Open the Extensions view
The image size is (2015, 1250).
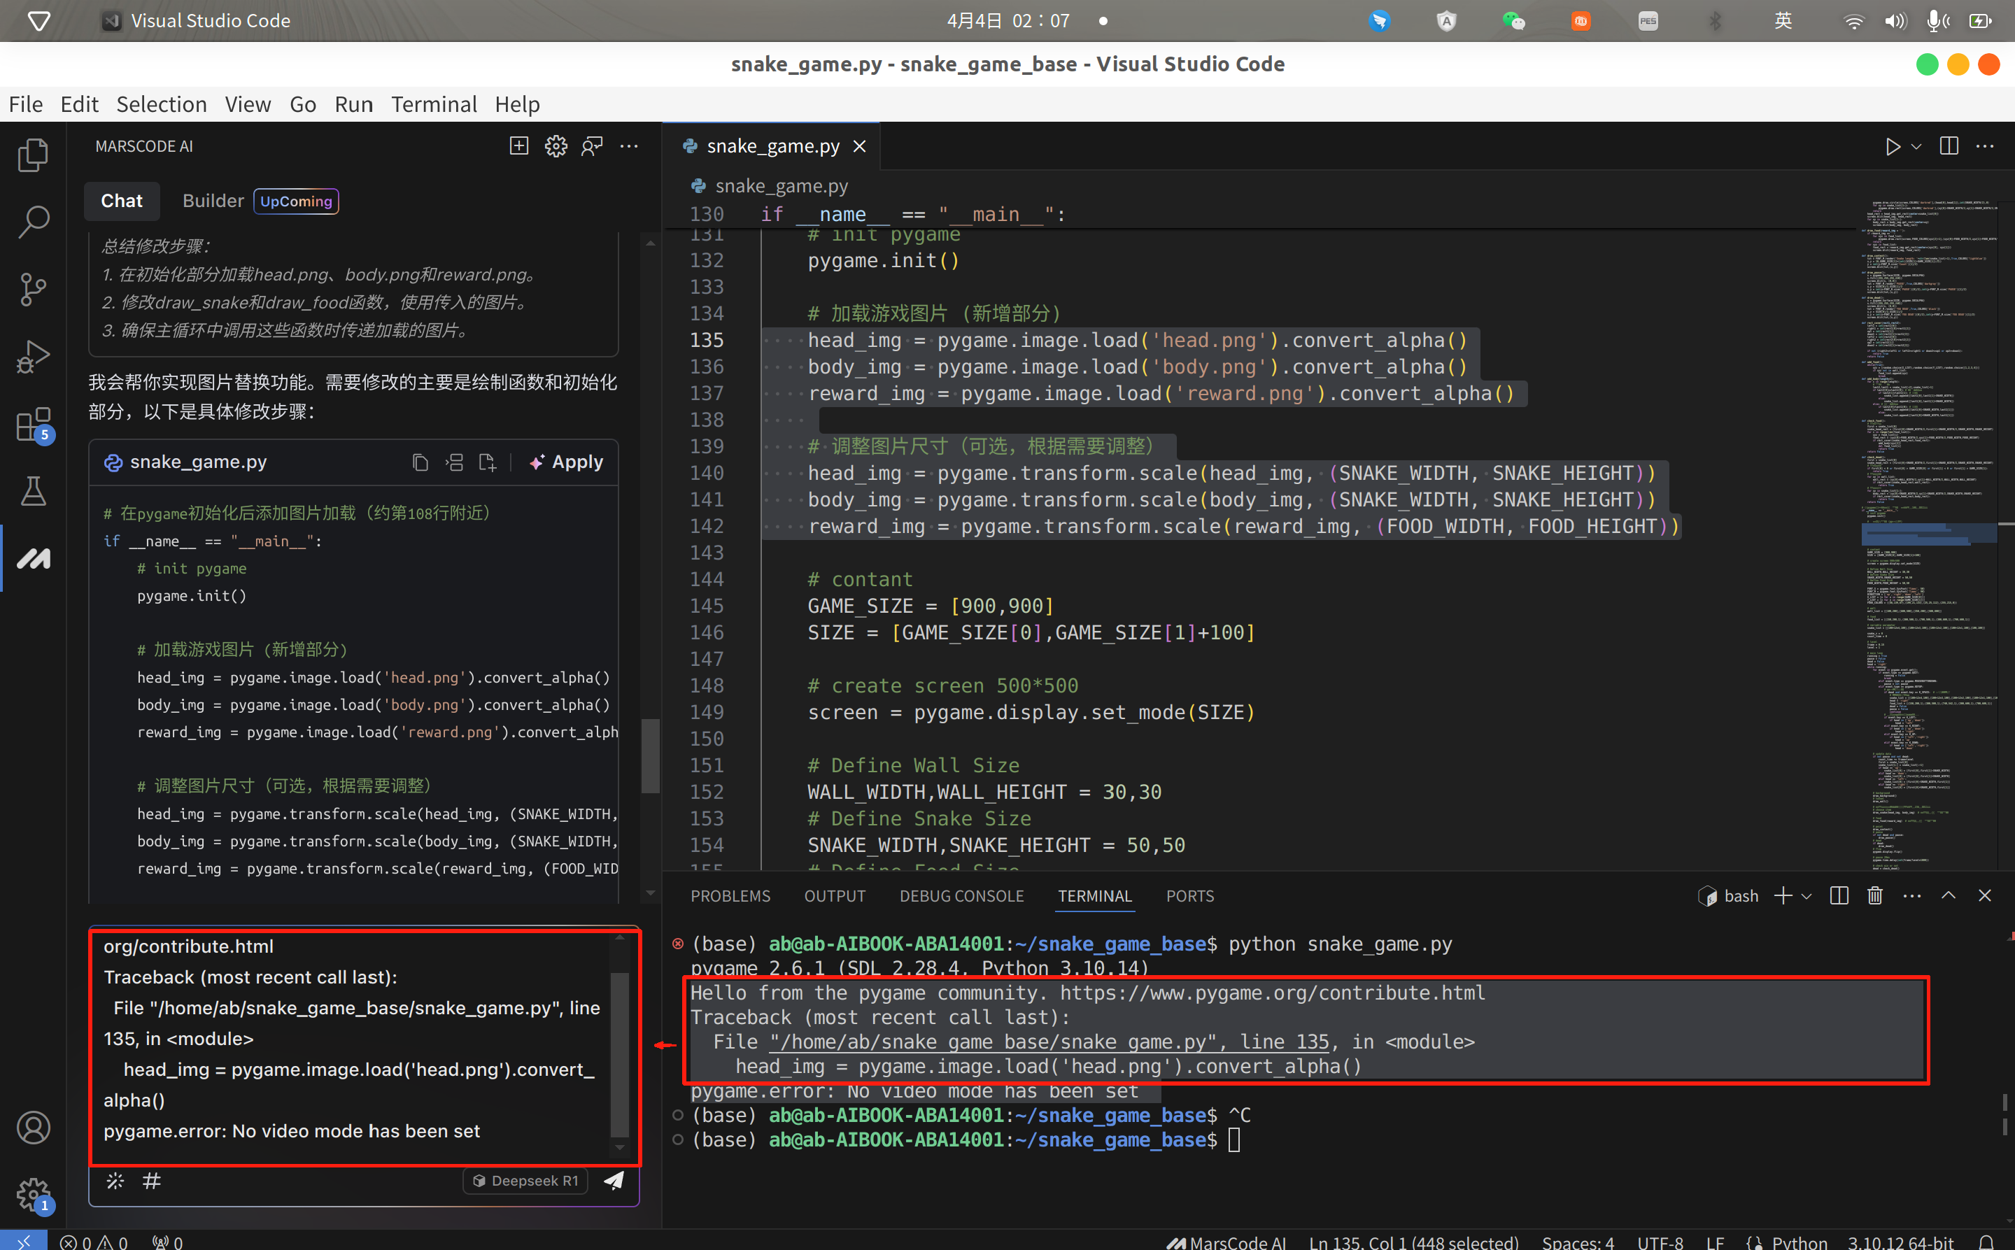coord(33,425)
